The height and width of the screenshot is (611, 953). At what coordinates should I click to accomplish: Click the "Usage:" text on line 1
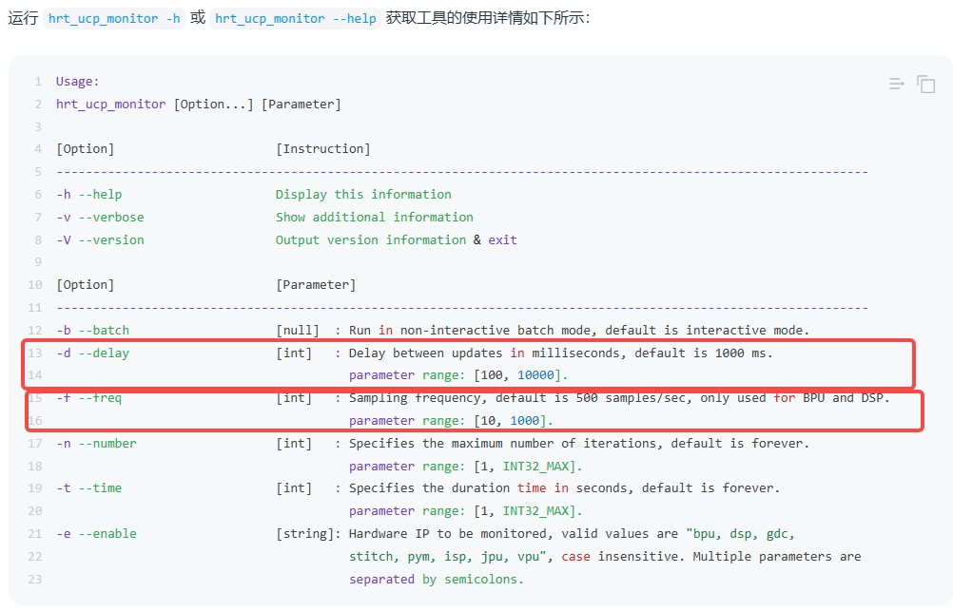[77, 82]
